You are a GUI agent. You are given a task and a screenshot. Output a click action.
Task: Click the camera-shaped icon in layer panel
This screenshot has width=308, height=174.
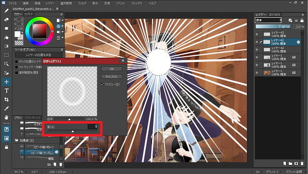click(296, 163)
